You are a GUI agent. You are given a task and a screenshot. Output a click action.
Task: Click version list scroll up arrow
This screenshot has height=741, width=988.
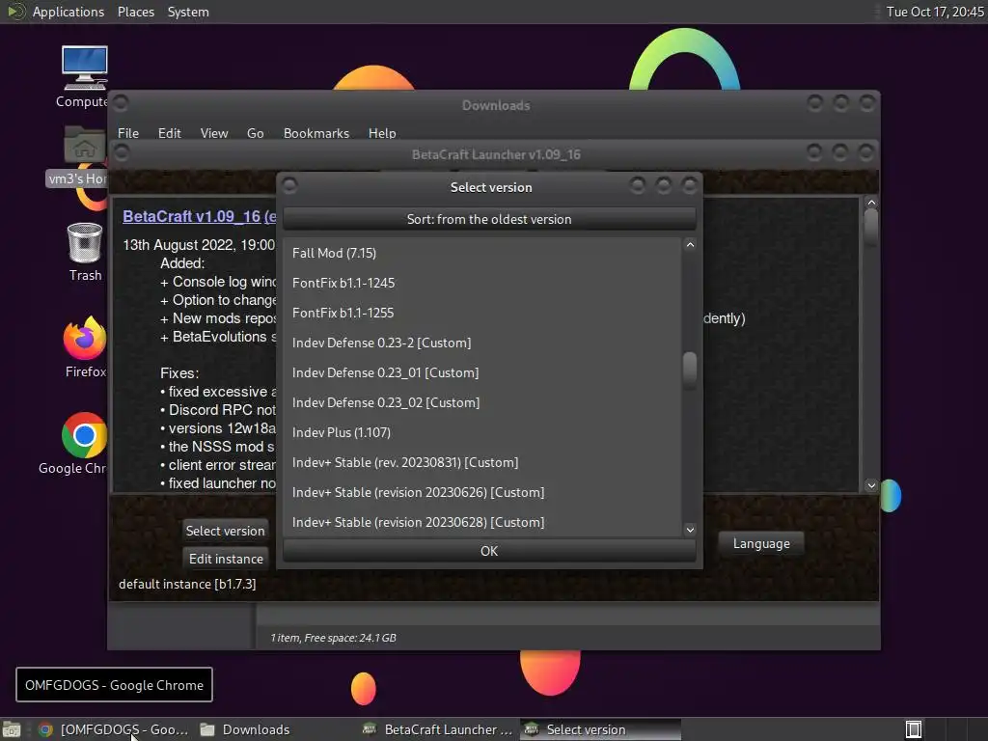690,245
